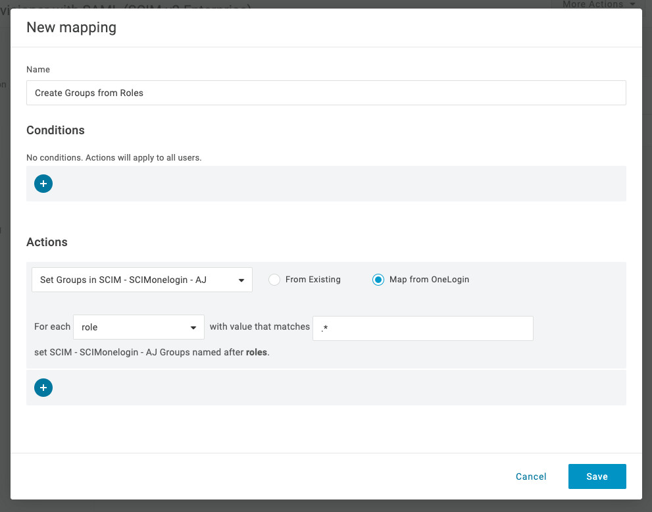This screenshot has height=512, width=652.
Task: Click the Actions section heading
Action: tap(47, 242)
